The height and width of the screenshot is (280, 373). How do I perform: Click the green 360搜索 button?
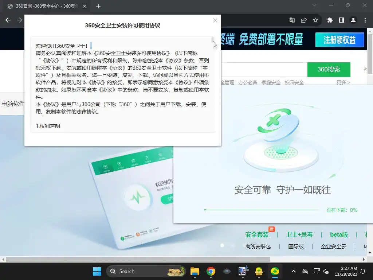pos(329,69)
